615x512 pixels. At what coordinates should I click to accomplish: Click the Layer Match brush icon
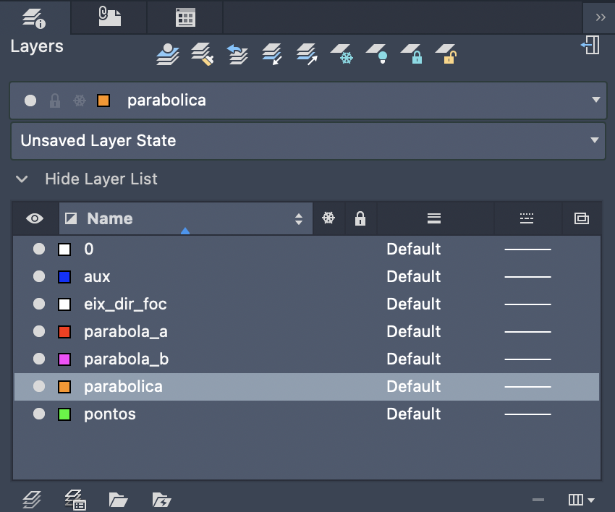click(203, 54)
